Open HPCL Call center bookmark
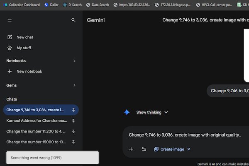Viewport: 249px width, 166px height. click(214, 5)
